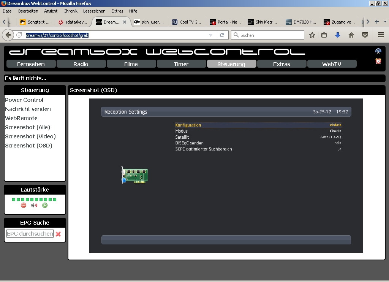389x282 pixels.
Task: Click the Es läuft nichts status text
Action: pos(25,78)
